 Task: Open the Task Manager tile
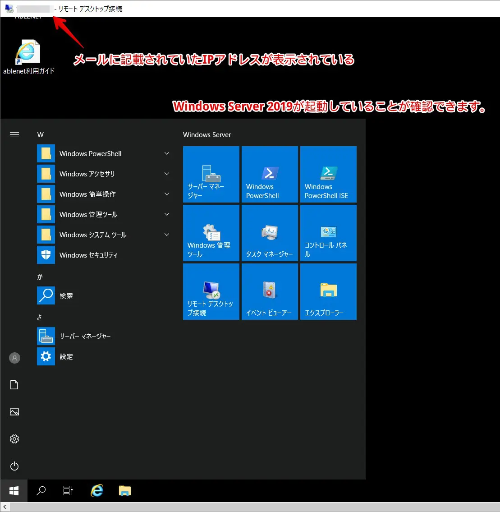(270, 233)
